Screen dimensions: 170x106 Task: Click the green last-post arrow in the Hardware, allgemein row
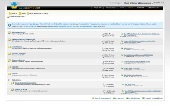pos(122,55)
